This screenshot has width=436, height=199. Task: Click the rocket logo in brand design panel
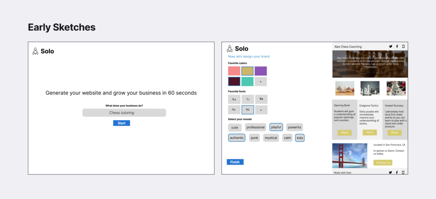pos(230,49)
